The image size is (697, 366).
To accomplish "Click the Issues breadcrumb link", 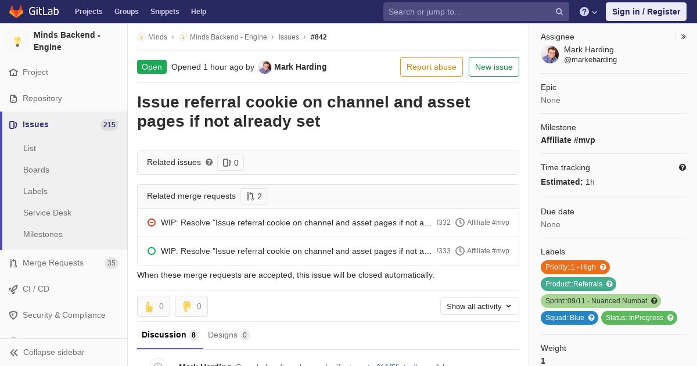I will [x=289, y=37].
